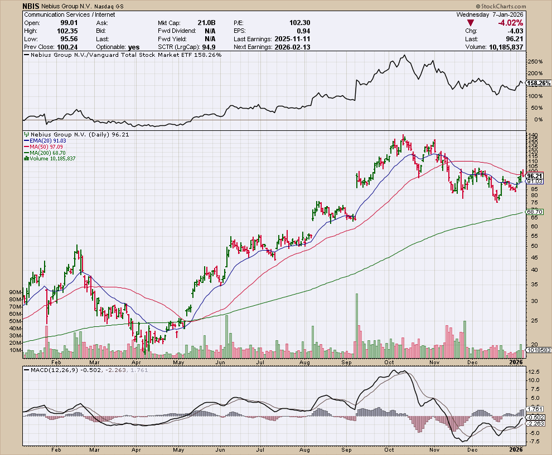Click the 68.70 MA(200) price tag
552x455 pixels.
coord(535,212)
